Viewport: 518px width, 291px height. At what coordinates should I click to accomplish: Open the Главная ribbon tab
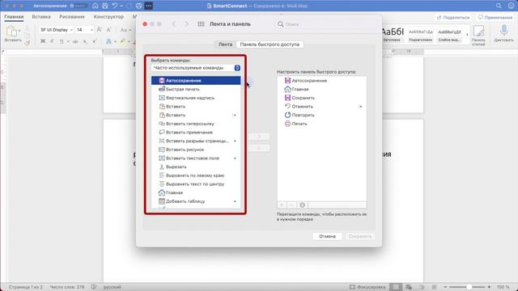(14, 16)
